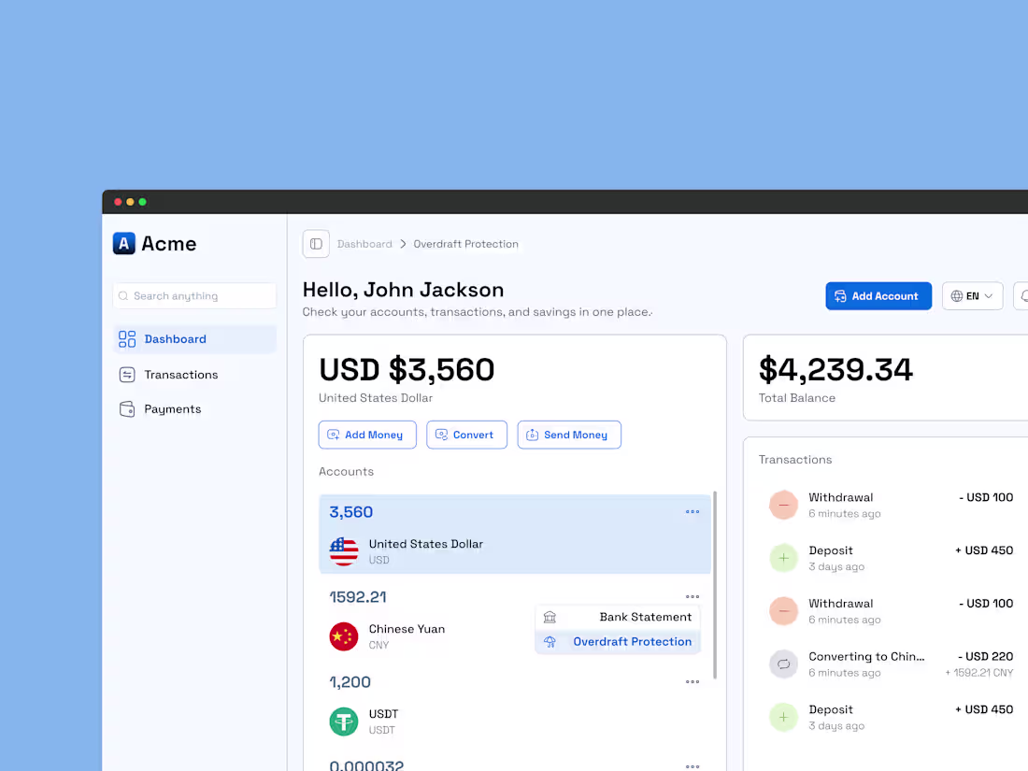Click the 1,200 USDT balance
This screenshot has height=771, width=1028.
(350, 682)
